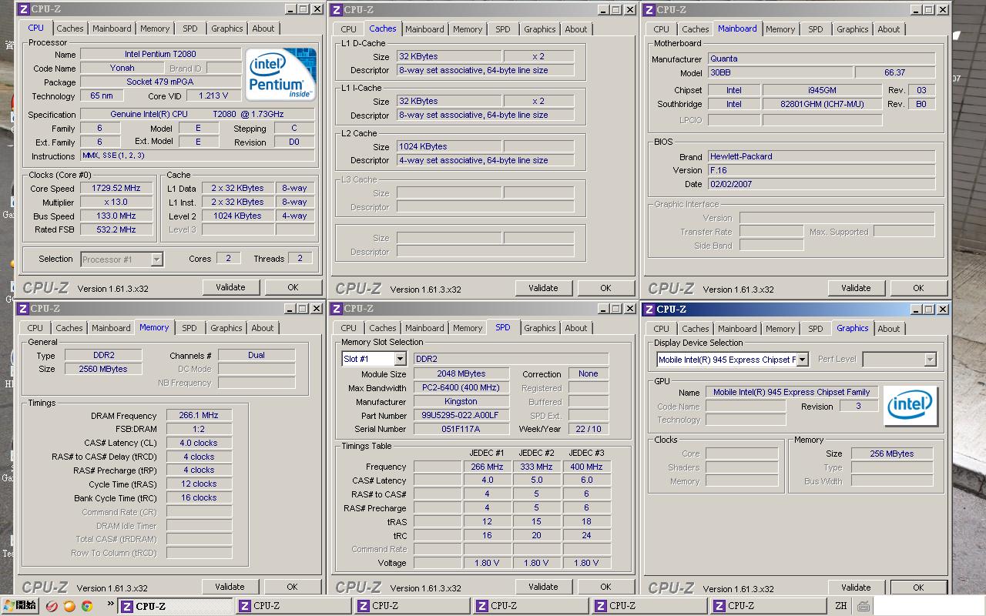Click the ZH language indicator in the taskbar

click(840, 606)
